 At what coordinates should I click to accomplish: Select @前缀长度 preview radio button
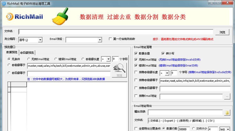coord(83,59)
